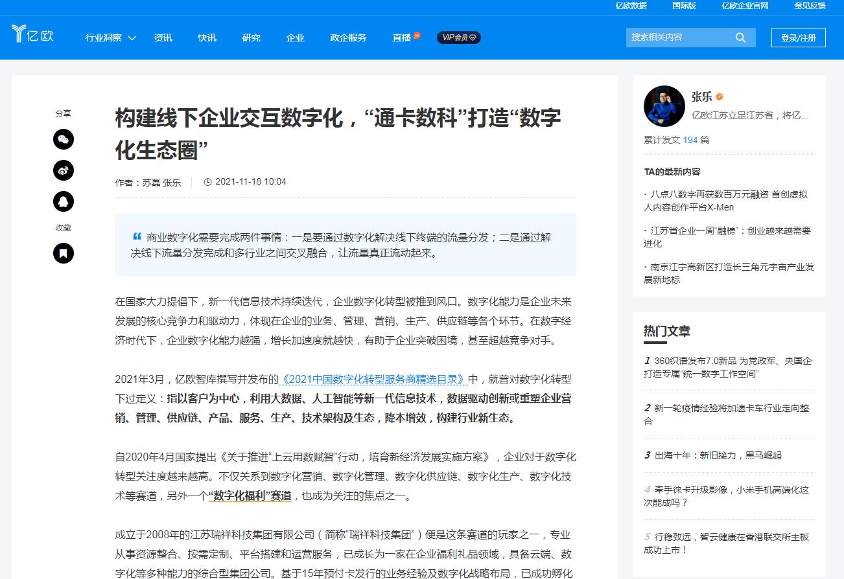Share the article via QQ icon
844x579 pixels.
pyautogui.click(x=64, y=201)
